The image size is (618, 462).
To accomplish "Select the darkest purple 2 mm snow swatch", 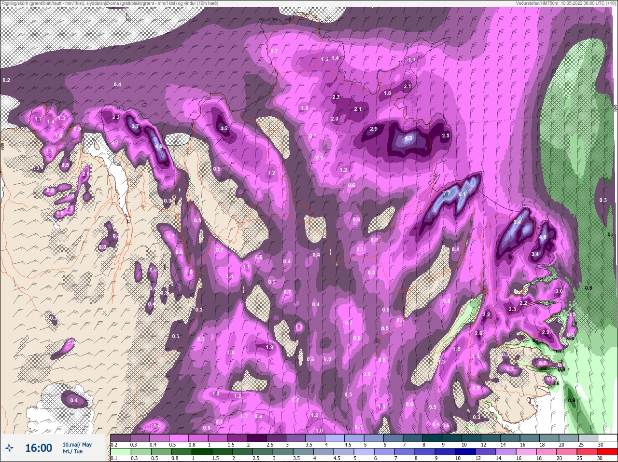I will tap(258, 438).
